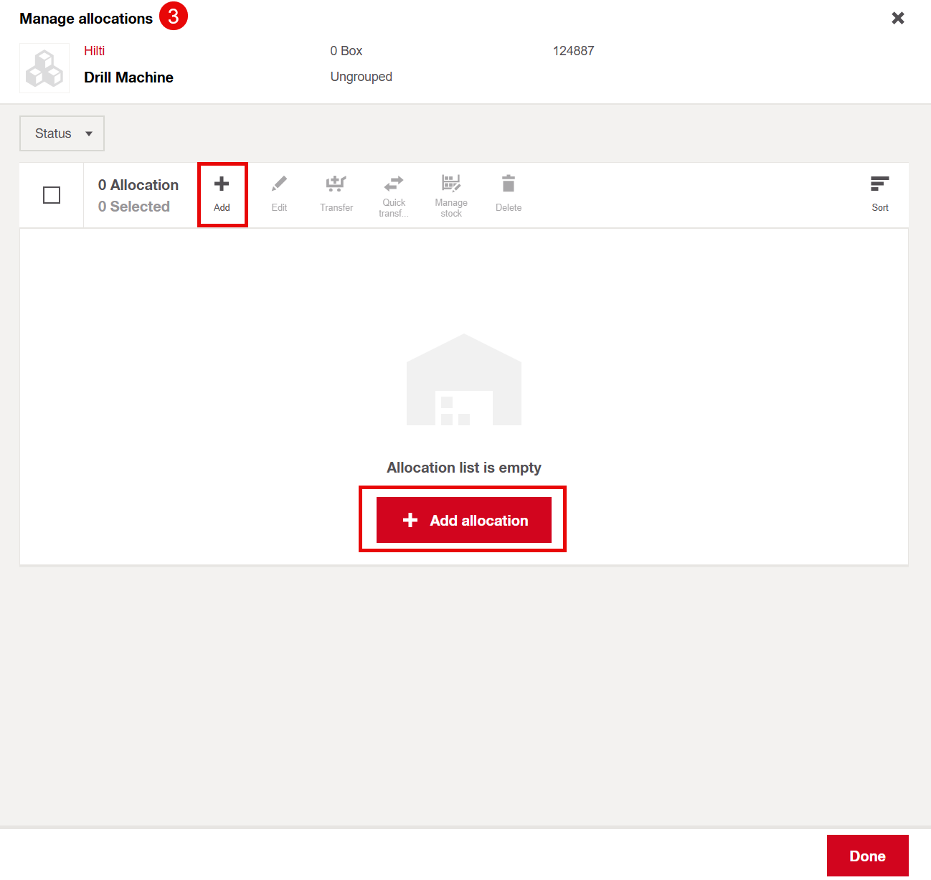Click the Edit pencil icon
The width and height of the screenshot is (931, 880).
pos(279,184)
